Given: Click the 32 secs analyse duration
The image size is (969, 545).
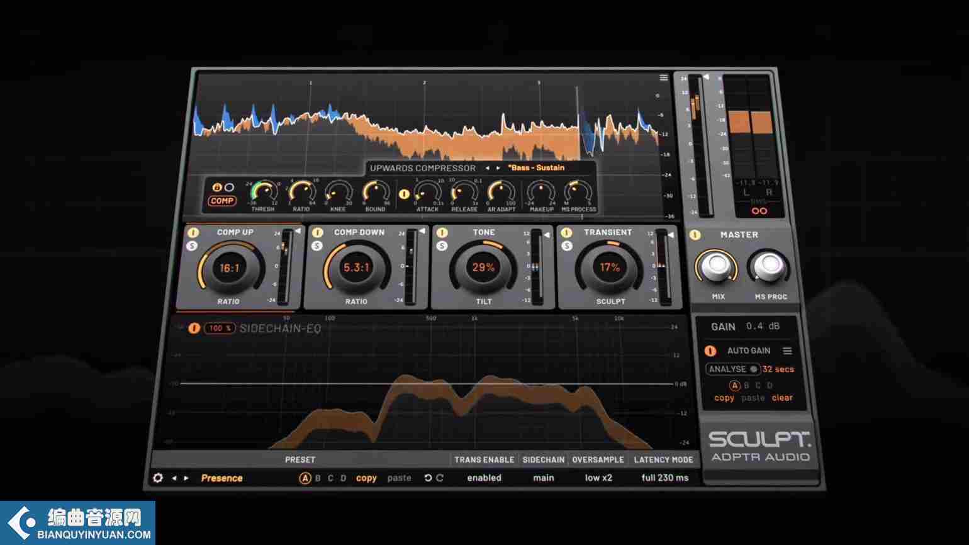Looking at the screenshot, I should click(x=778, y=369).
